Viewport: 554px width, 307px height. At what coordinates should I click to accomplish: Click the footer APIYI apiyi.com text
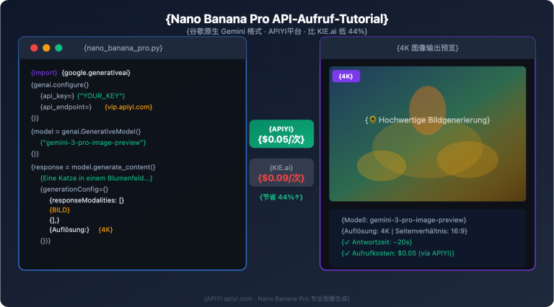coord(277,298)
